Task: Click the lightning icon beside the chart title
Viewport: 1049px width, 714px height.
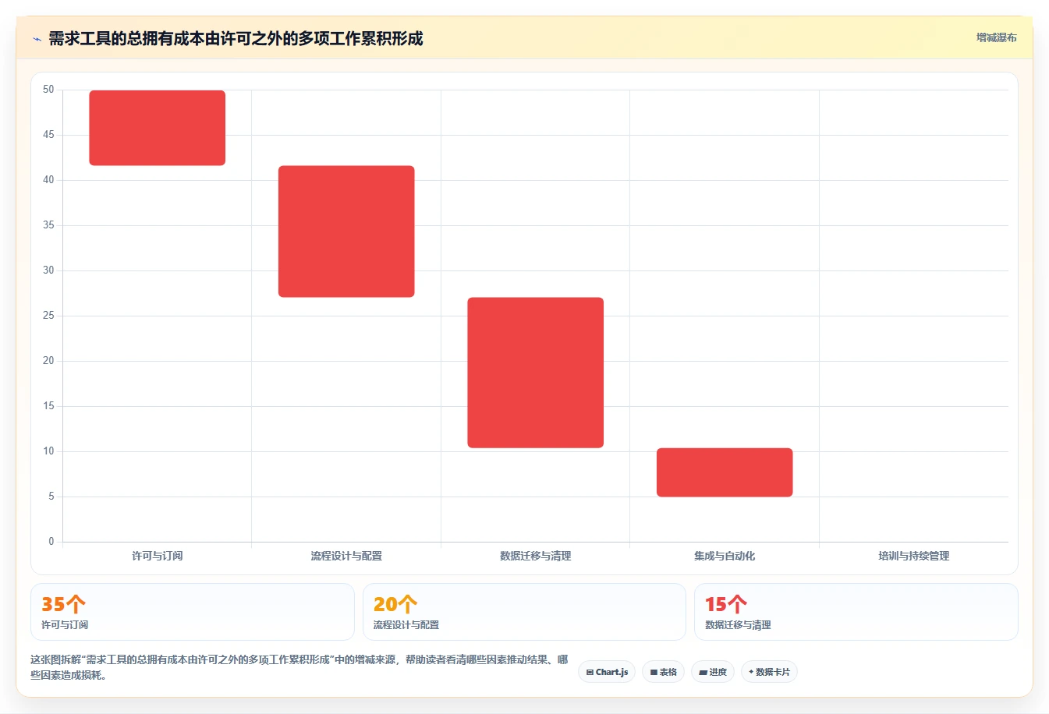Action: tap(37, 39)
